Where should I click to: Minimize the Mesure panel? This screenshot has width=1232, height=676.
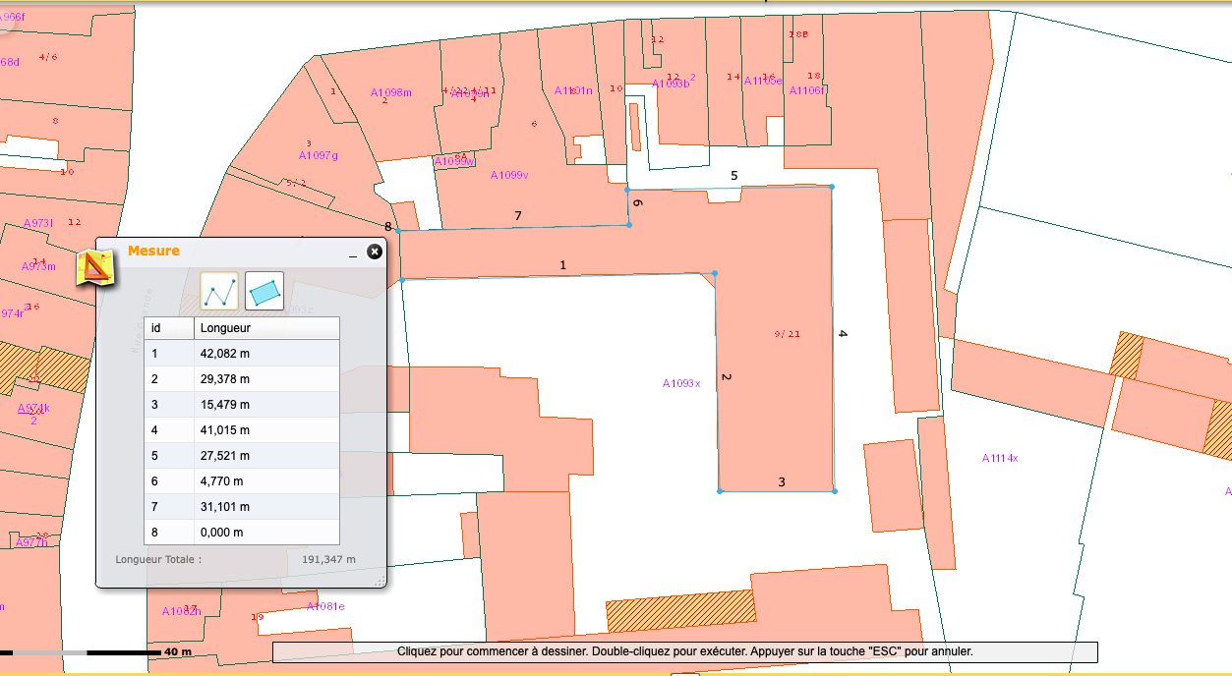pyautogui.click(x=353, y=253)
